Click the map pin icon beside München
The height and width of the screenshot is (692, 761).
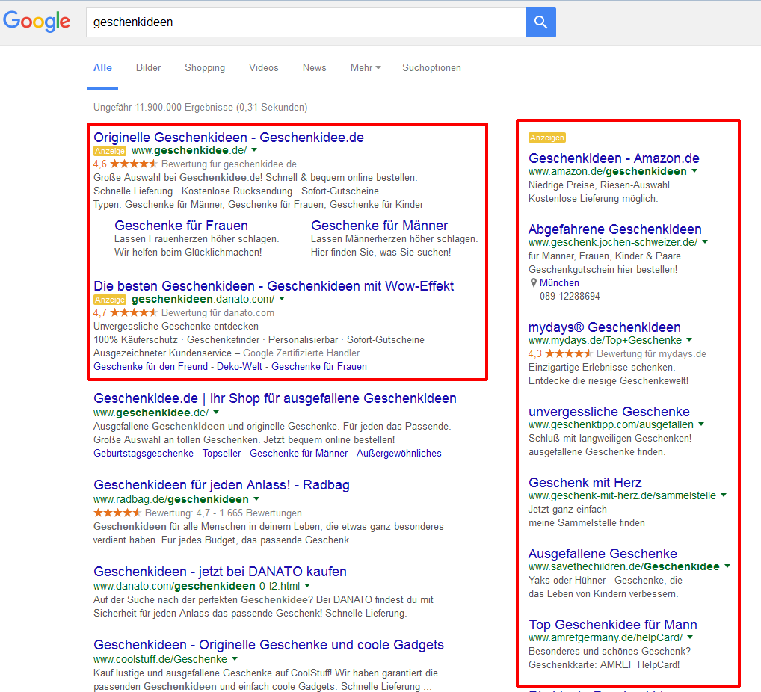tap(534, 283)
